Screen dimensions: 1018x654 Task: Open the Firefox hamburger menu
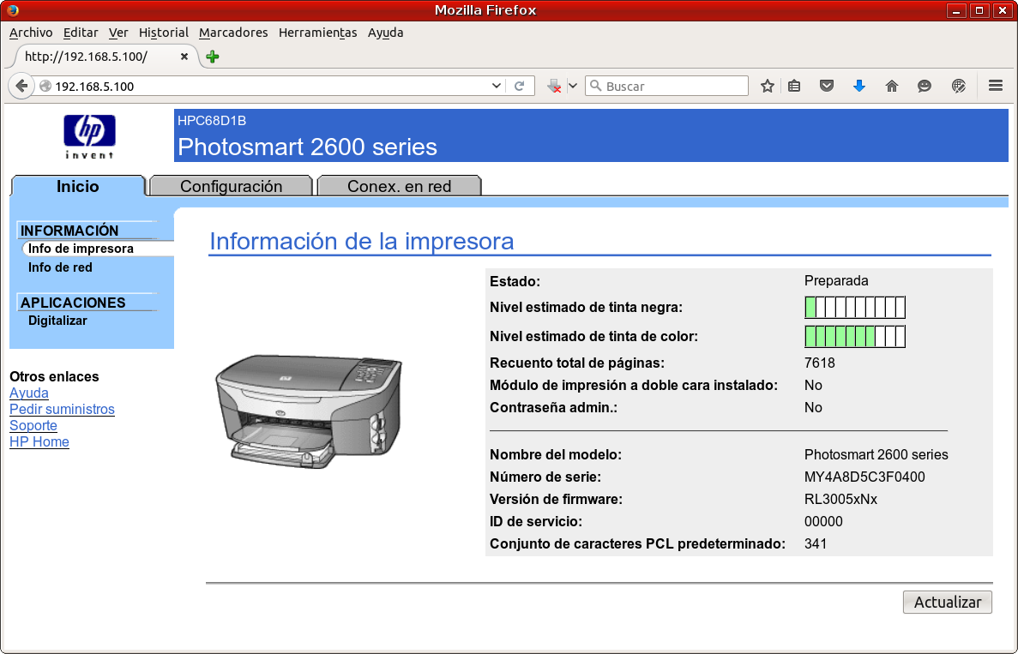tap(996, 86)
